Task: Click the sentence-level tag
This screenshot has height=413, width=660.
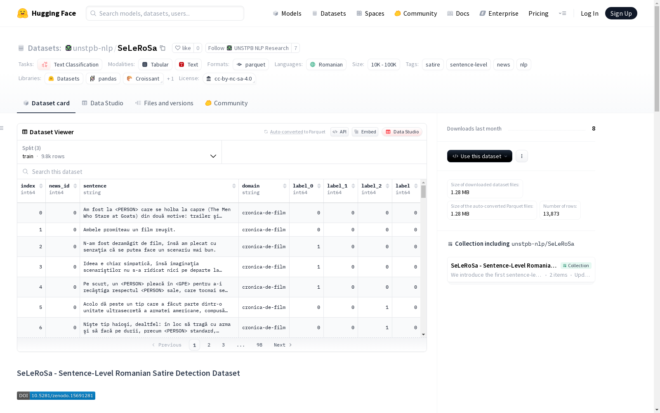Action: 469,64
